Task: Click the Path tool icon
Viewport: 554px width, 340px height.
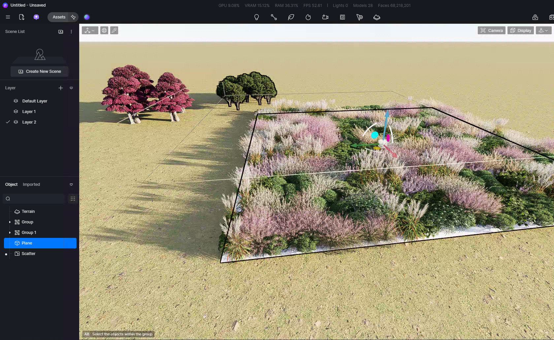Action: click(x=274, y=17)
